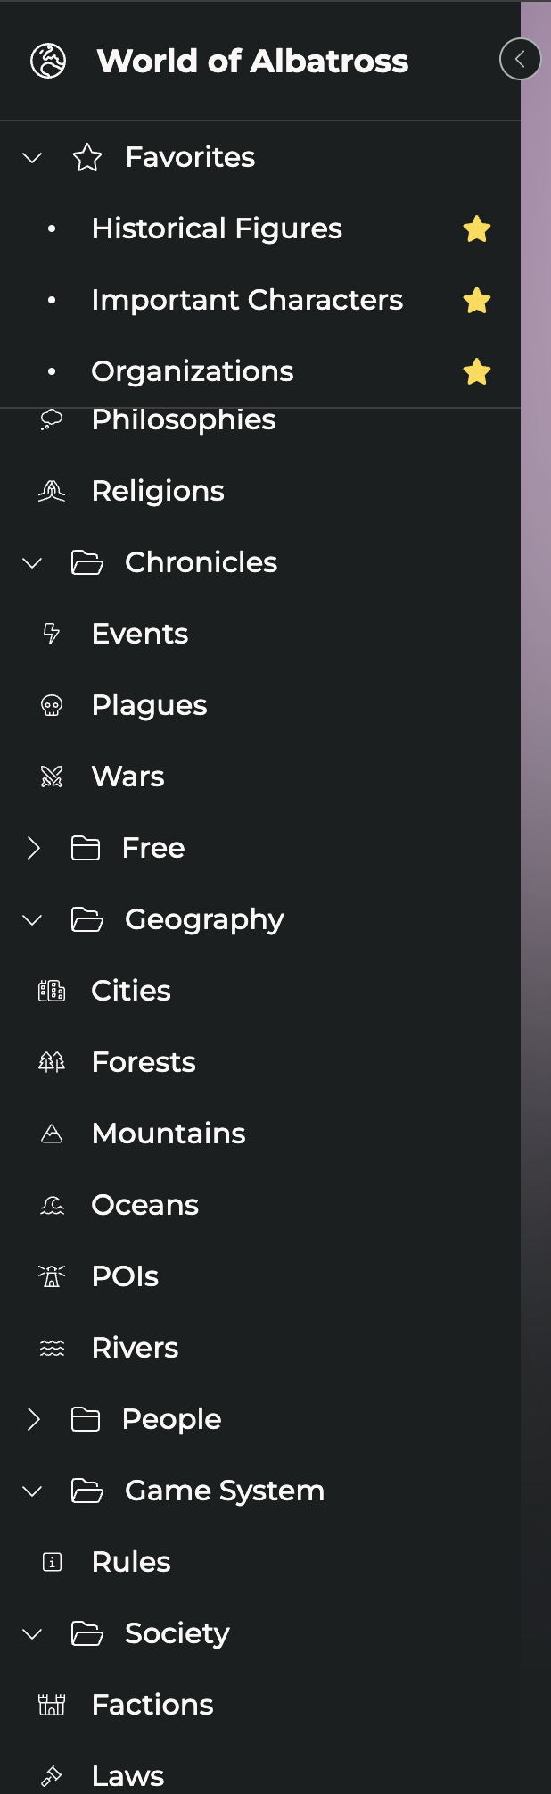Click the skull icon next to Plagues

point(52,706)
